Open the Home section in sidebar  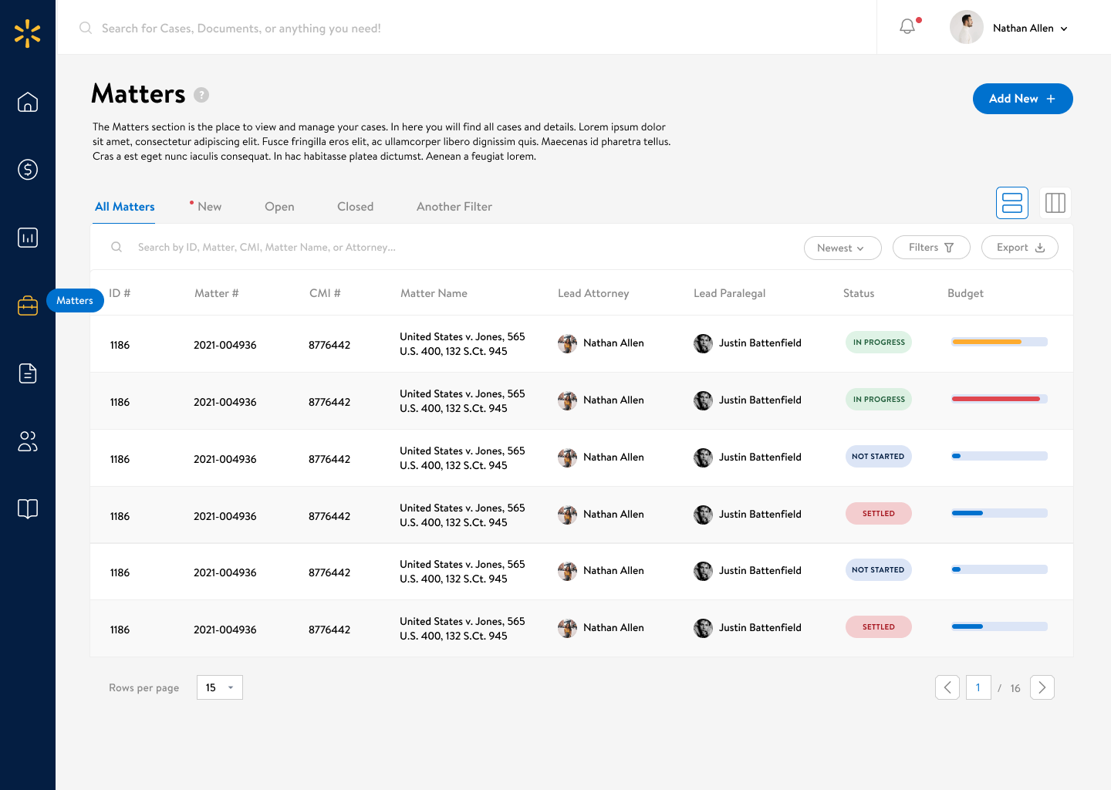pos(28,102)
